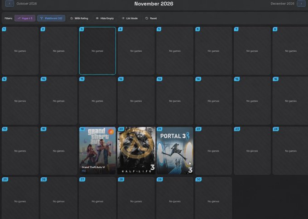Select day 23 cell
Screen dimensions: 308x219
pos(252,151)
